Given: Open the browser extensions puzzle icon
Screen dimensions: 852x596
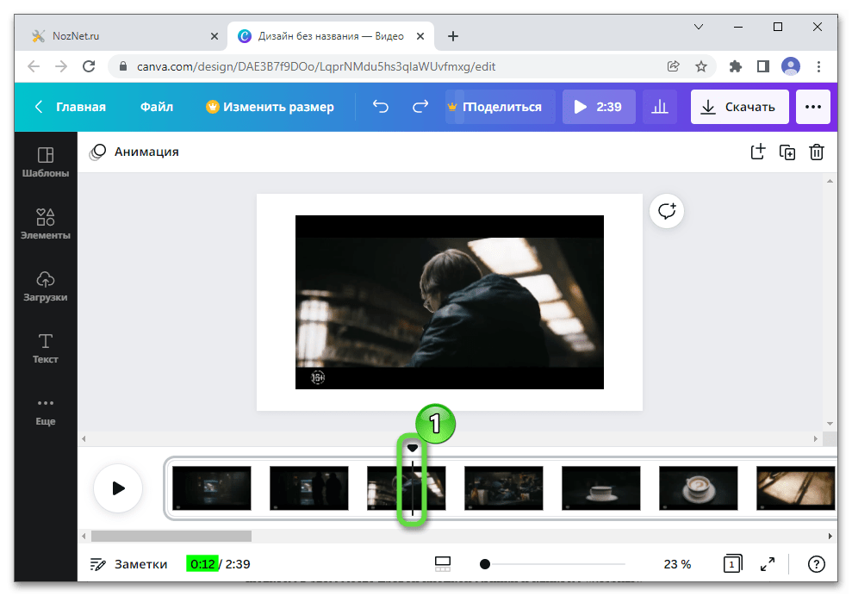Looking at the screenshot, I should pos(735,66).
